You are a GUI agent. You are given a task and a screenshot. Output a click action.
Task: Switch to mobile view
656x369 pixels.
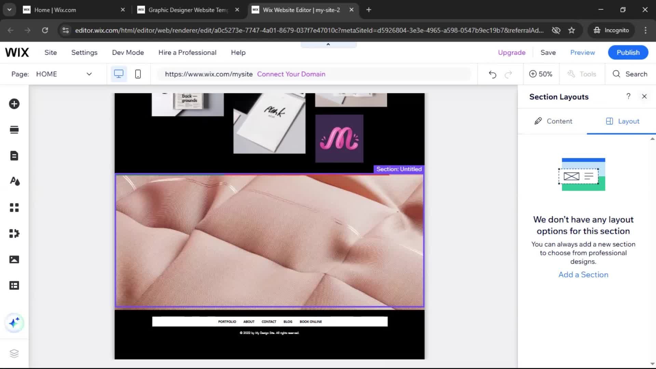coord(138,74)
